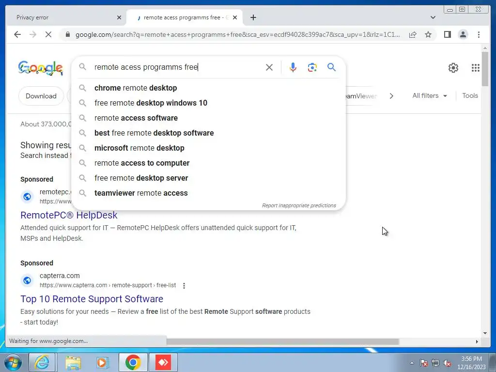Choose suggestion best free remote desktop software
496x372 pixels.
pos(209,133)
